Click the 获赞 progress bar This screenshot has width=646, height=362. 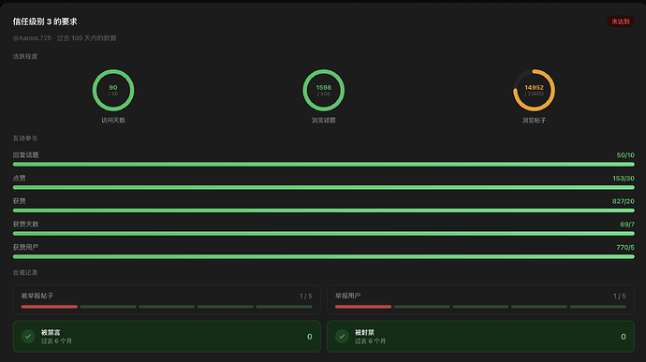[323, 210]
